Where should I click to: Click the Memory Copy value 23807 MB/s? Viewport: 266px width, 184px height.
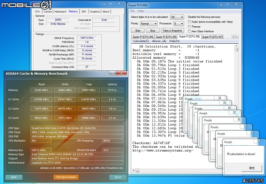[89, 90]
